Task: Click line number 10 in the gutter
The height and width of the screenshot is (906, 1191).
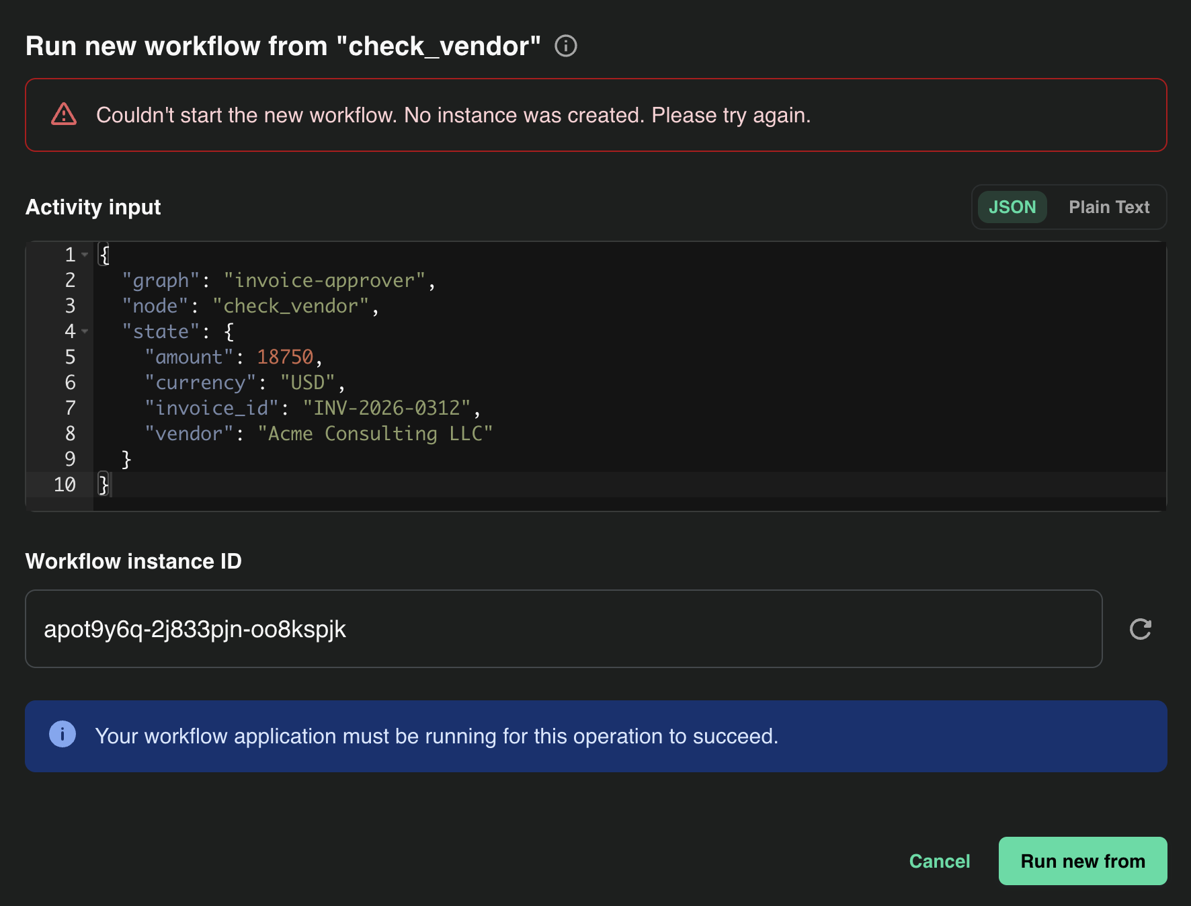Action: click(65, 485)
